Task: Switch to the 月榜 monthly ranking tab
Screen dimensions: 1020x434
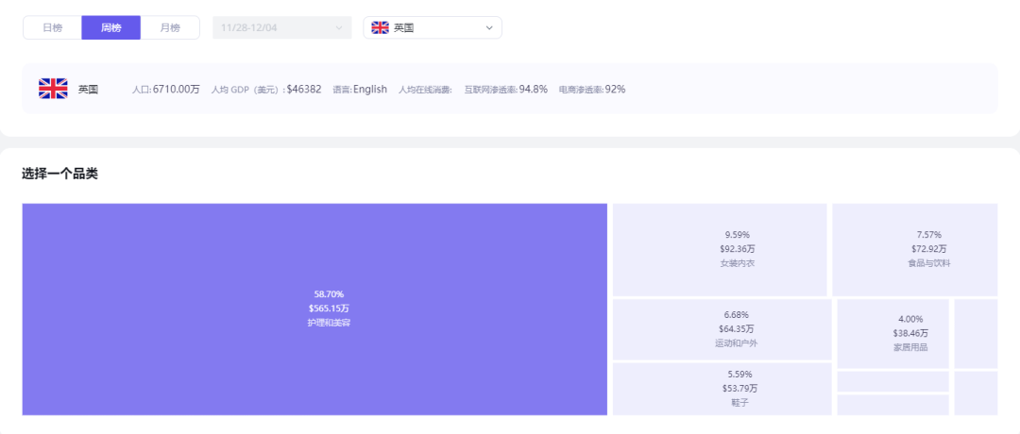Action: click(x=170, y=28)
